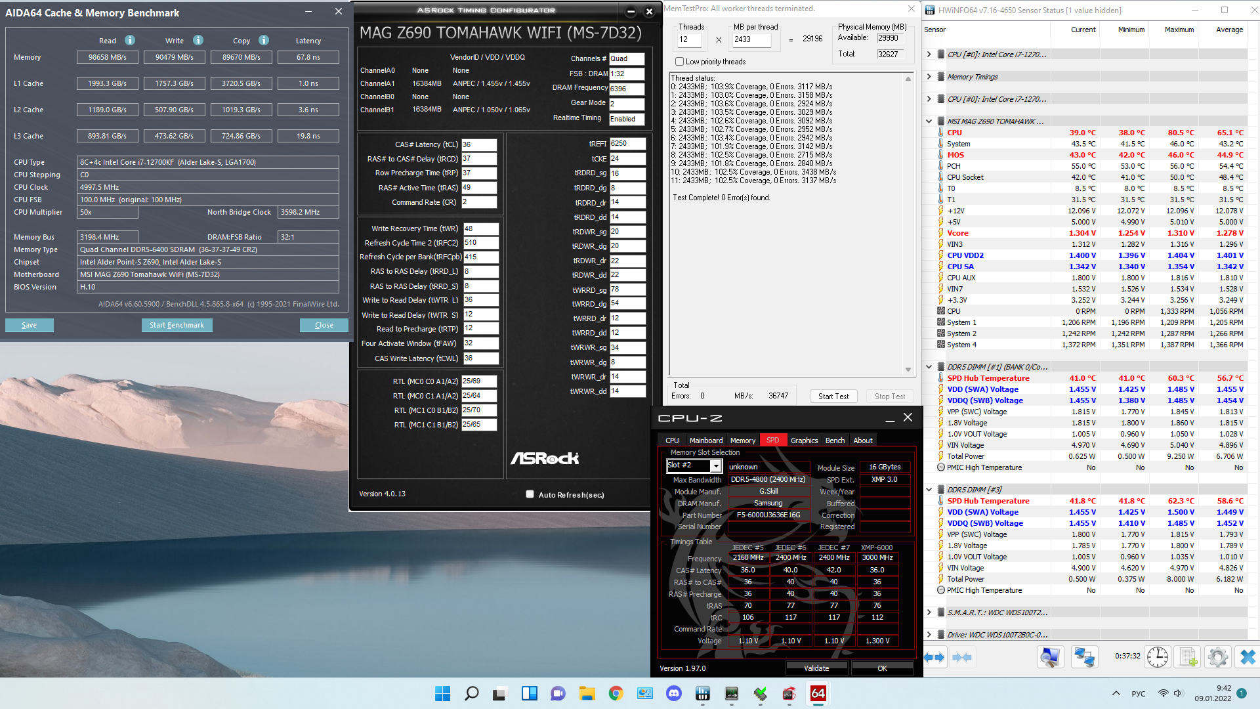Screen dimensions: 1260x709
Task: Open HWiNFO settings gear icon
Action: click(x=1218, y=657)
